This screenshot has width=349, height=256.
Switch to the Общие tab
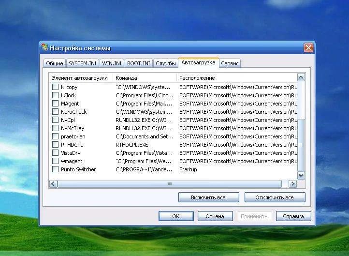tap(55, 63)
